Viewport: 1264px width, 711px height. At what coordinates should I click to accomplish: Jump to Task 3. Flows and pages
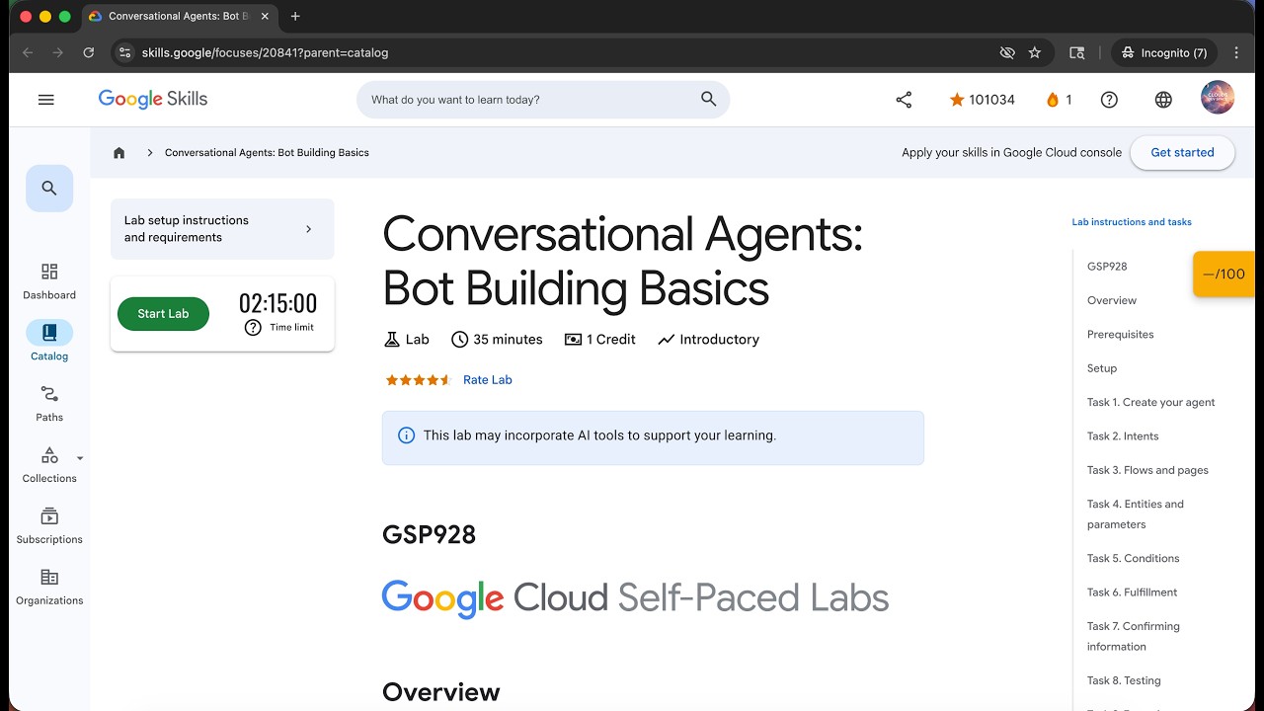pyautogui.click(x=1147, y=470)
